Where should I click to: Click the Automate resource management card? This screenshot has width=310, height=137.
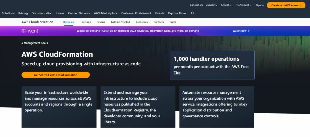click(x=217, y=107)
